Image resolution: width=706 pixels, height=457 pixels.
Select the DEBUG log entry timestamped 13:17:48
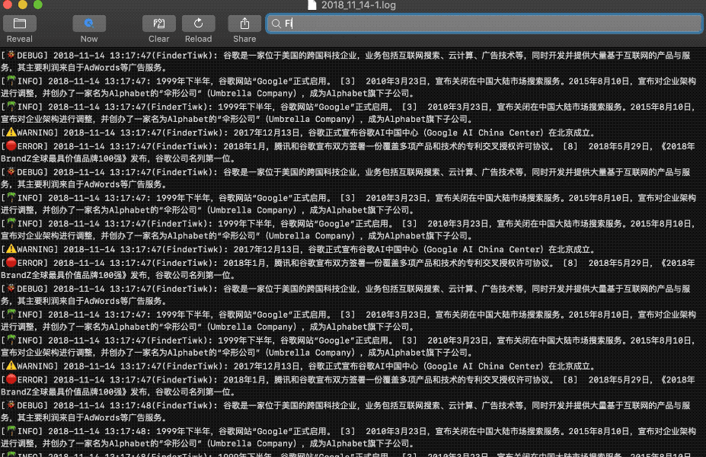tap(346, 411)
